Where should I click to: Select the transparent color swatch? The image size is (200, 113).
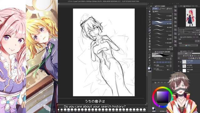[150, 72]
